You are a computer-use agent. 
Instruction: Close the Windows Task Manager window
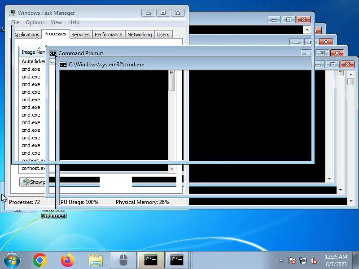point(178,13)
